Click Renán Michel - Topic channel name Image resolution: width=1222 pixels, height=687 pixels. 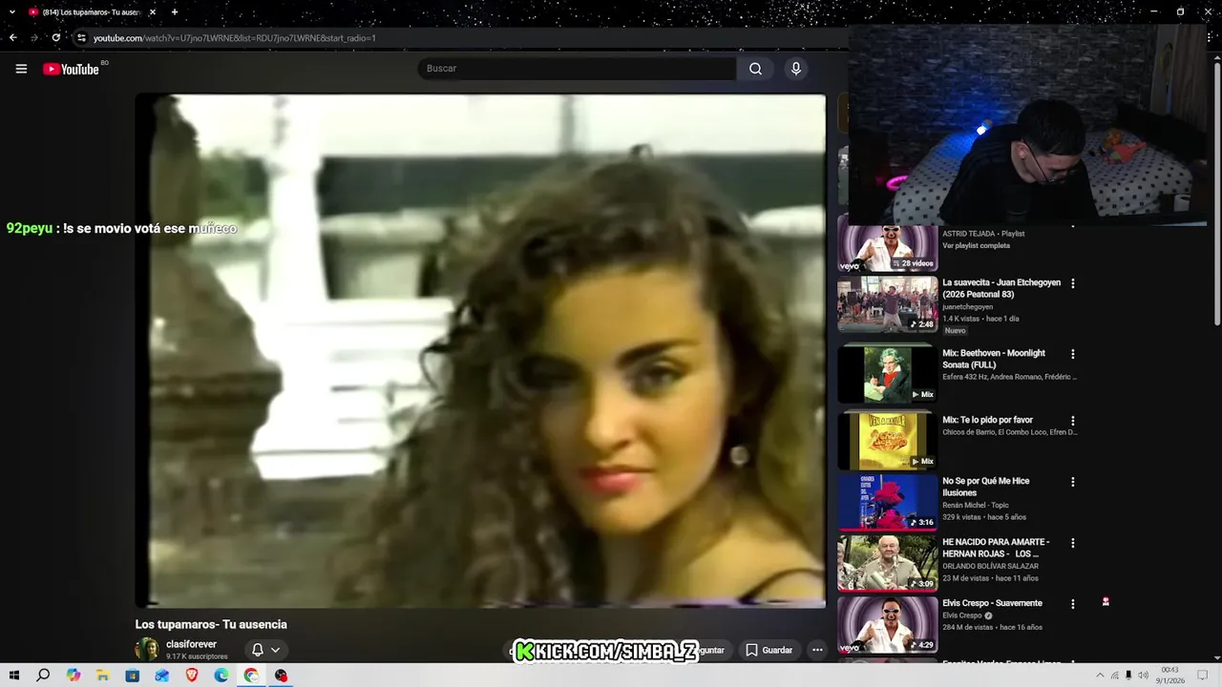point(976,505)
